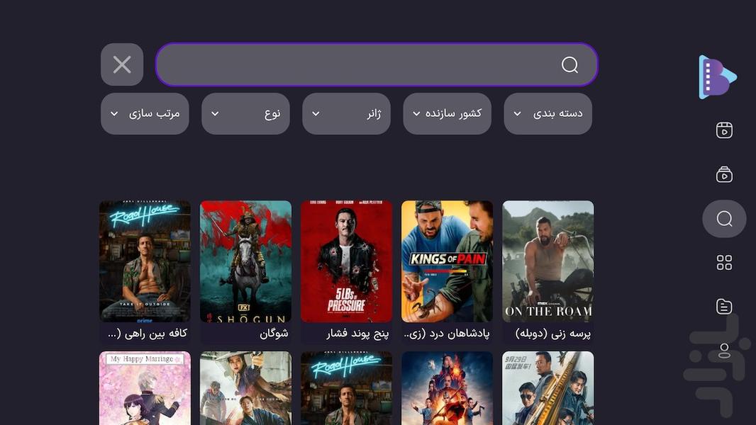Open the Kings of Pain poster

point(448,261)
